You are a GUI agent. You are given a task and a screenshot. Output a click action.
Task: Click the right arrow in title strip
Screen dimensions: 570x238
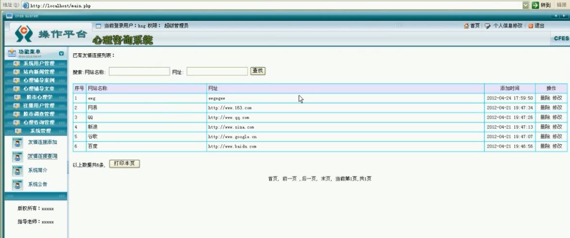coord(563,16)
